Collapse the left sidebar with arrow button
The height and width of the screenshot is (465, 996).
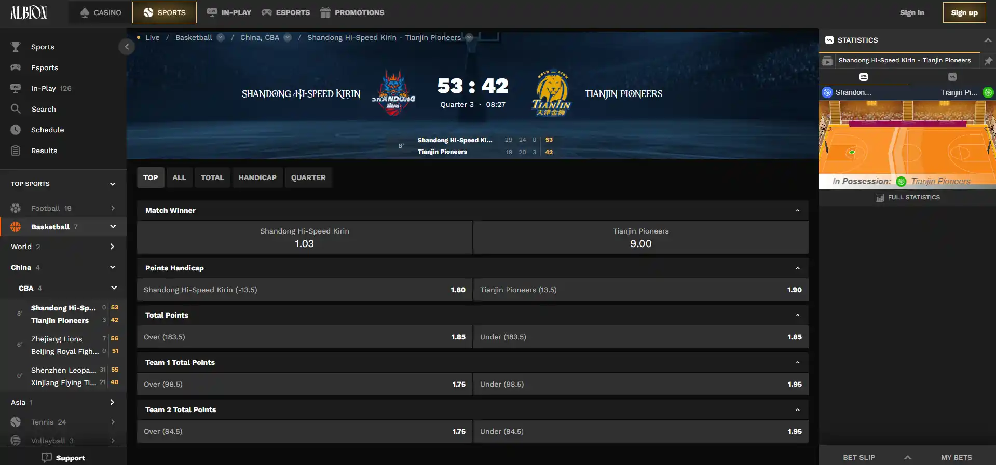point(127,47)
